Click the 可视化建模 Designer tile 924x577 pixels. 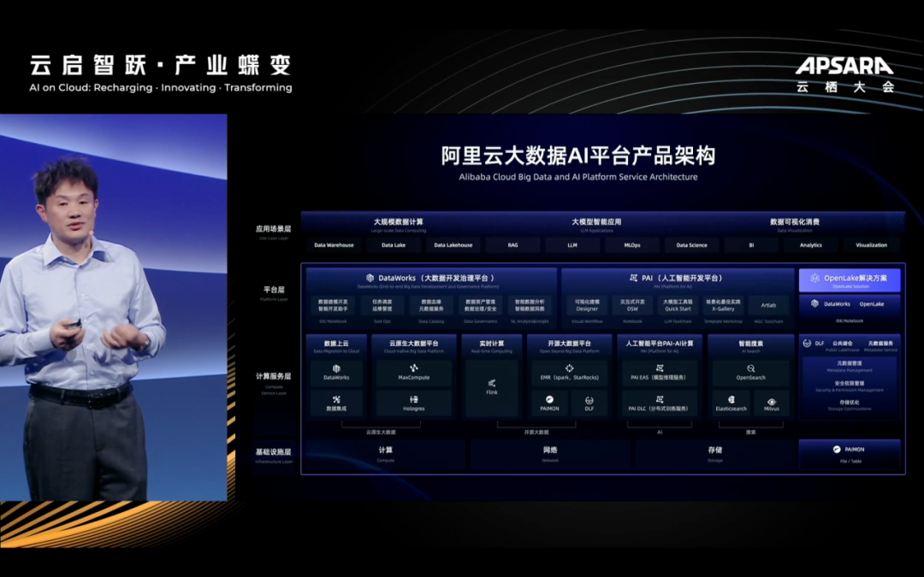click(x=587, y=305)
